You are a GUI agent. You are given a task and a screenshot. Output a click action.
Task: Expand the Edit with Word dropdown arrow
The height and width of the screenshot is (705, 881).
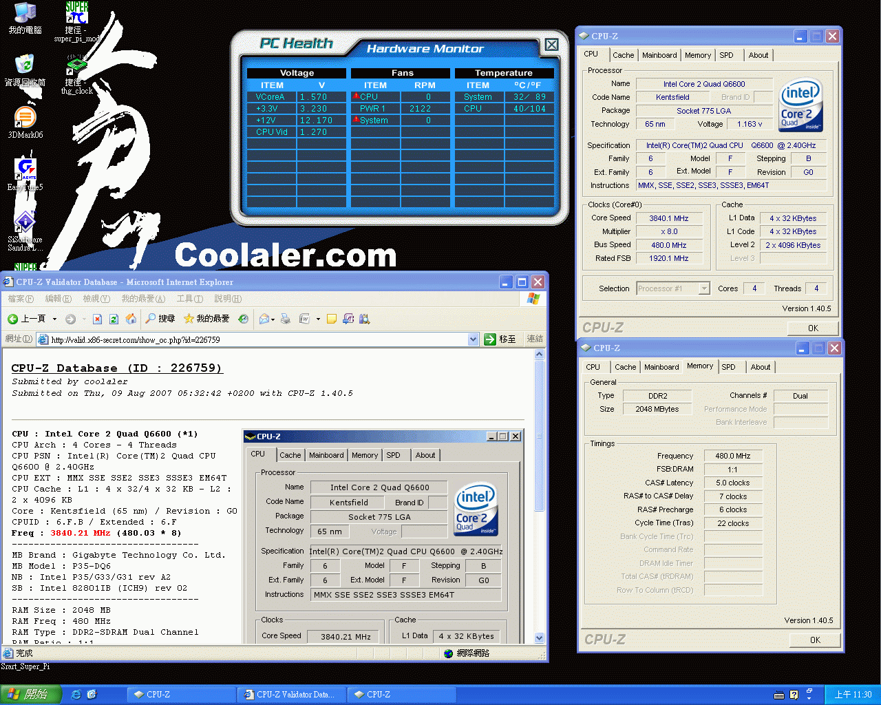[318, 319]
